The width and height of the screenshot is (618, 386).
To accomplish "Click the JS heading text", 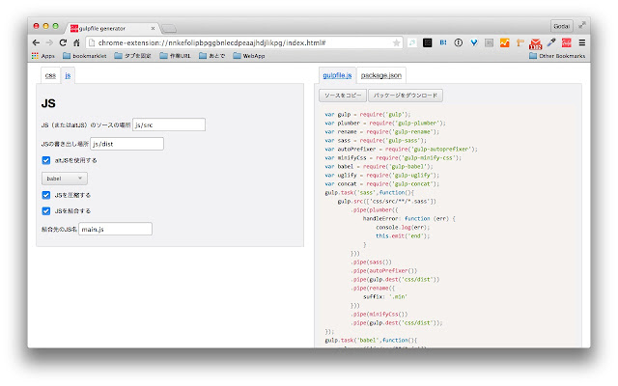I will coord(48,103).
